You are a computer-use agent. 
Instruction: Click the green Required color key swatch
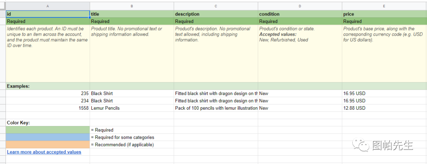tap(48, 130)
